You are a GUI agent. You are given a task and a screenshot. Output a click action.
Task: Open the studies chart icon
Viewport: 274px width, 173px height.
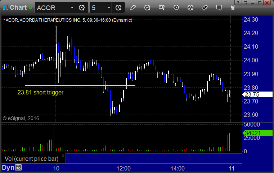(147, 8)
